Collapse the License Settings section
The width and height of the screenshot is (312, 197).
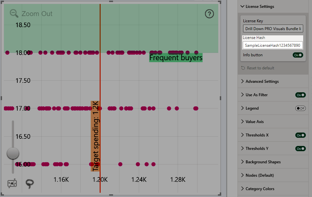click(x=242, y=7)
